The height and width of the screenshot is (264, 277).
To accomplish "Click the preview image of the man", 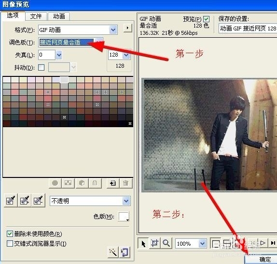I will (210, 135).
